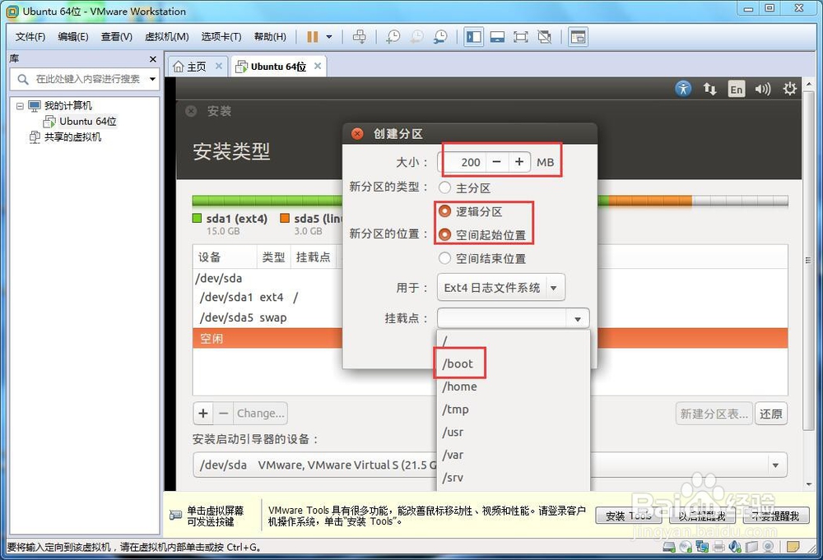Open the Ubuntu network indicator

tap(709, 89)
